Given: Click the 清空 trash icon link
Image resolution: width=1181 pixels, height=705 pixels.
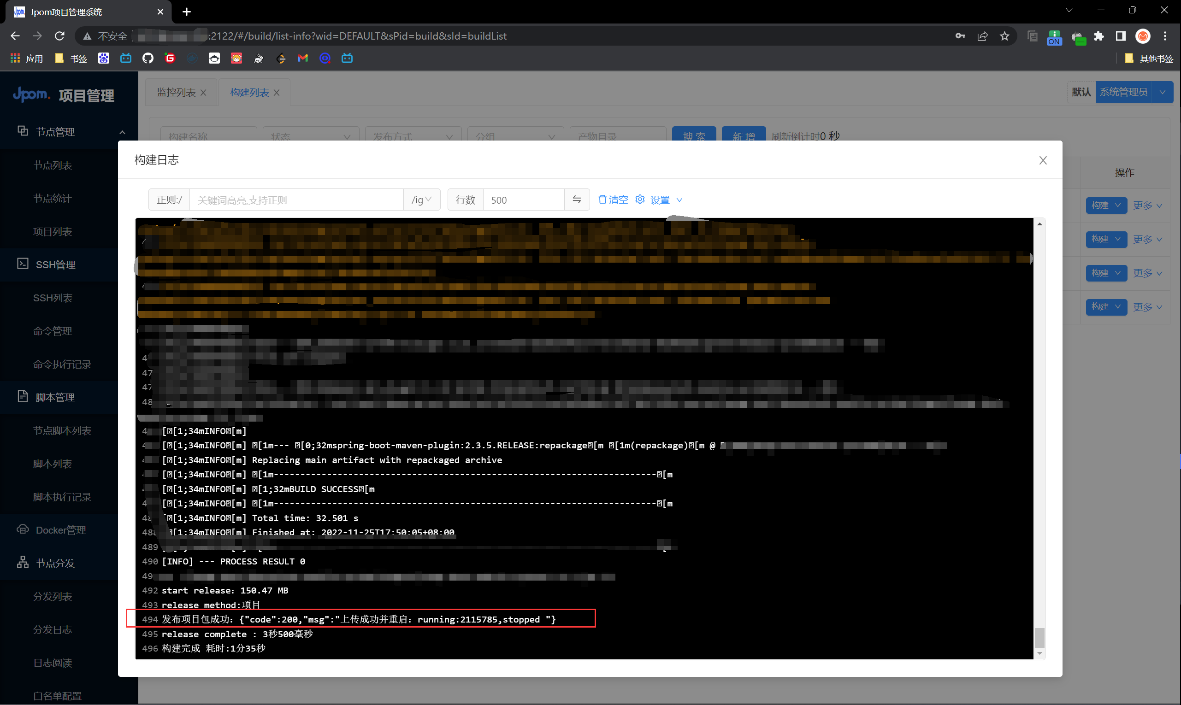Looking at the screenshot, I should coord(613,200).
